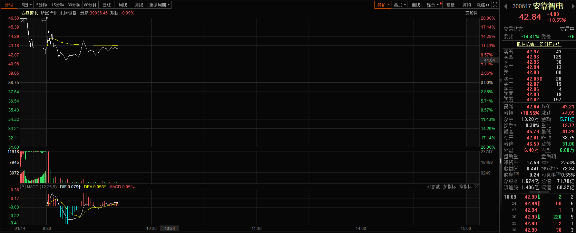The height and width of the screenshot is (233, 576).
Task: Toggle the 画线 drawing tool mode
Action: pos(416,5)
